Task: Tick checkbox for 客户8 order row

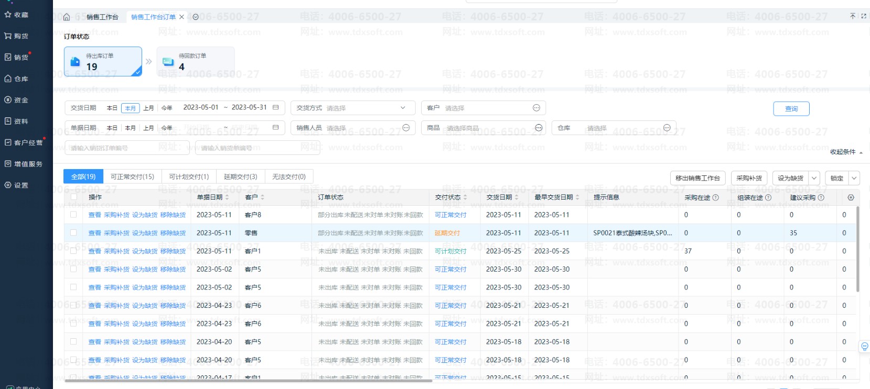Action: [x=73, y=215]
